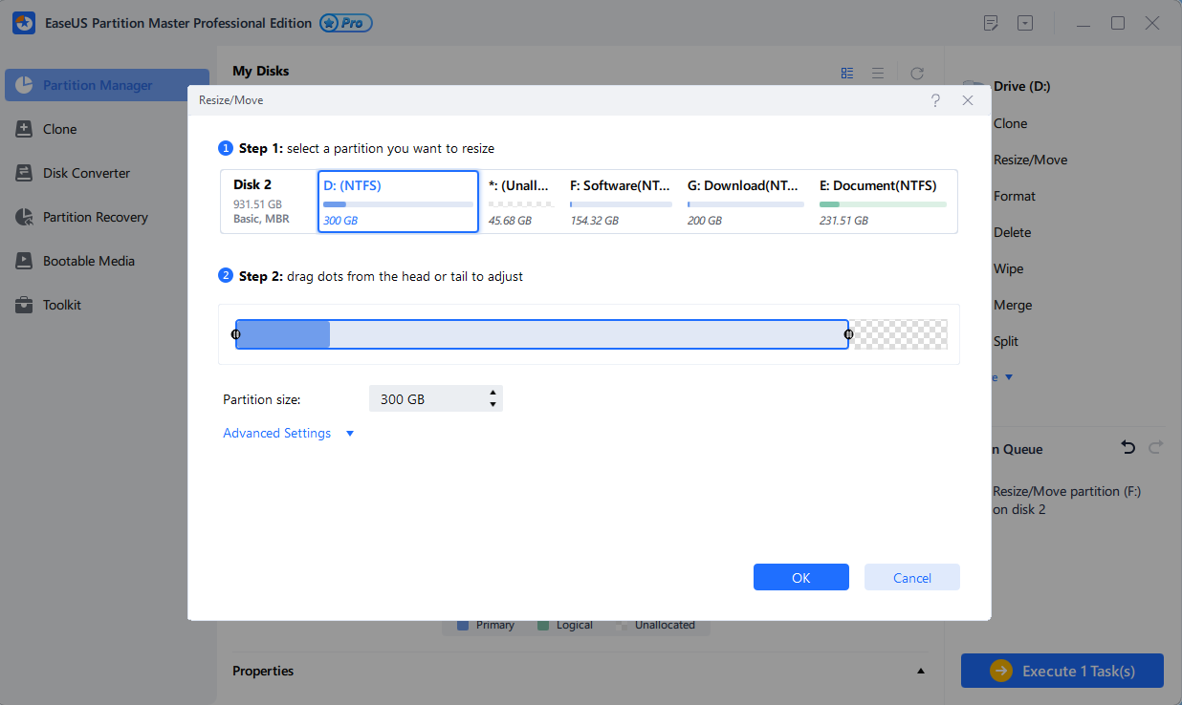Screen dimensions: 1182x705
Task: Open the Clone sidebar icon
Action: coord(25,129)
